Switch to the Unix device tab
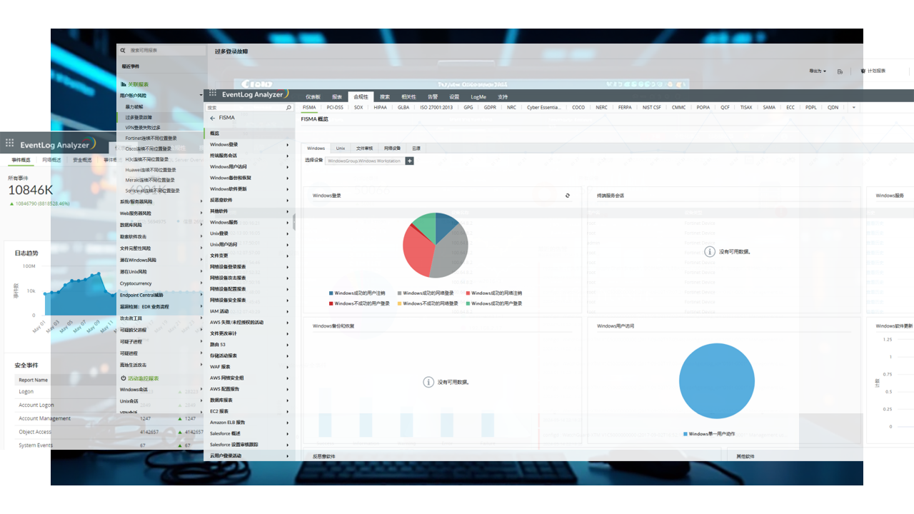Screen dimensions: 914x514 [x=341, y=148]
